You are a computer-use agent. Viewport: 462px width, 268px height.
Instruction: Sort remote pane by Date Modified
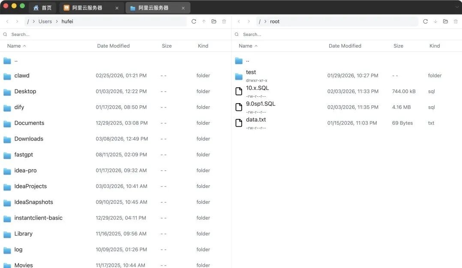(x=345, y=46)
